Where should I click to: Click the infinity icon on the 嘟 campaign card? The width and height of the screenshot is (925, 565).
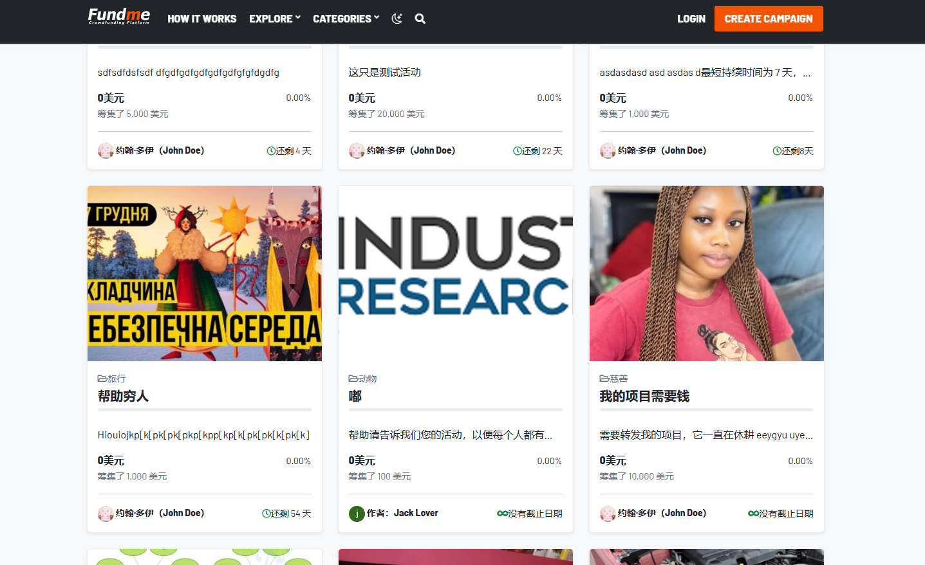coord(502,514)
